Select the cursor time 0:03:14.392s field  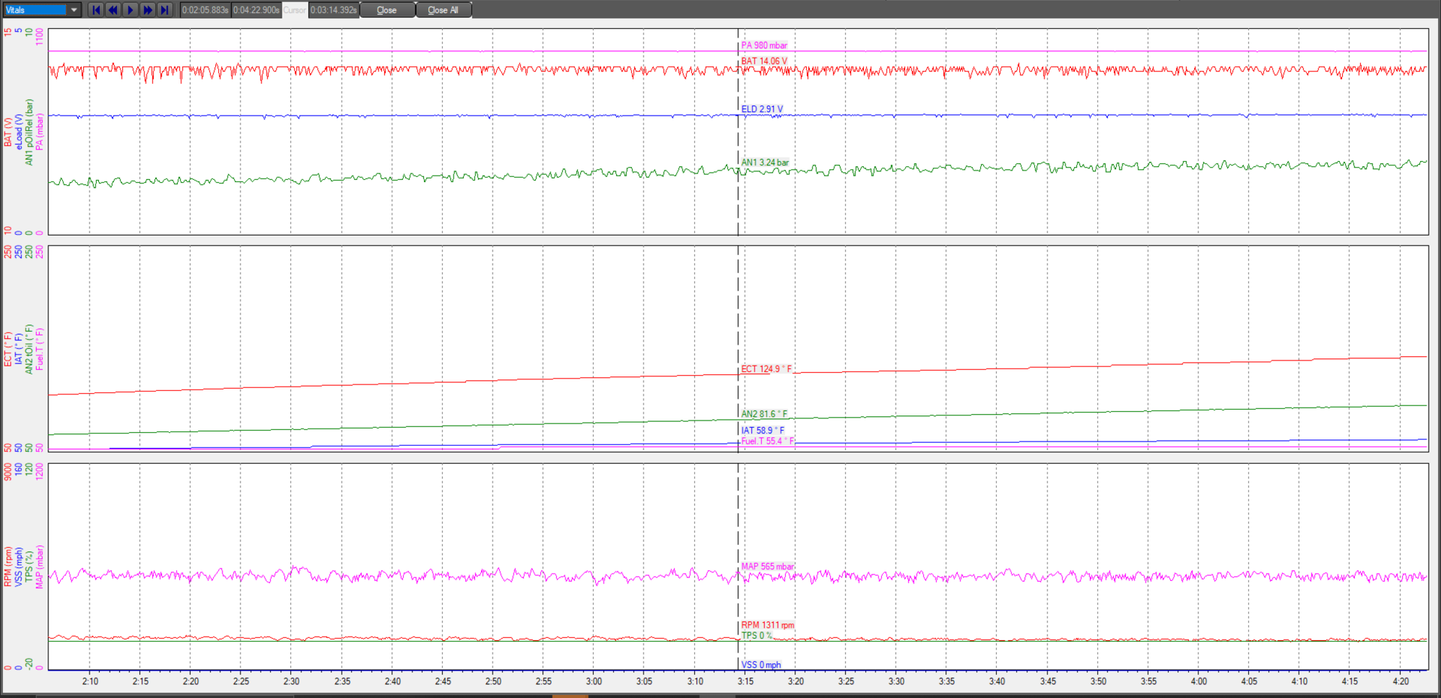coord(333,10)
